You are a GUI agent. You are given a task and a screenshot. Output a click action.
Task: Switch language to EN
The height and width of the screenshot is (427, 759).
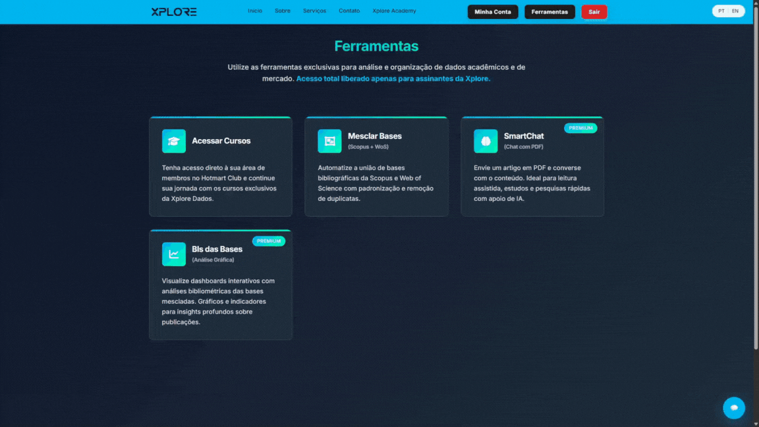(735, 11)
